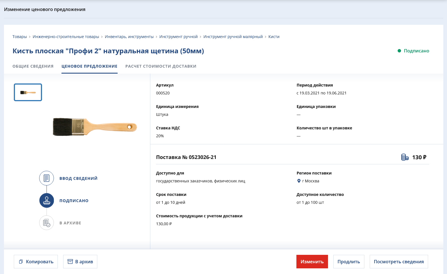Click the page heading Изменение ценового предложения
The width and height of the screenshot is (447, 274).
(x=45, y=9)
